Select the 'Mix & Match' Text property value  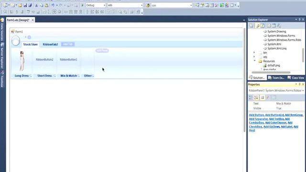click(x=284, y=104)
